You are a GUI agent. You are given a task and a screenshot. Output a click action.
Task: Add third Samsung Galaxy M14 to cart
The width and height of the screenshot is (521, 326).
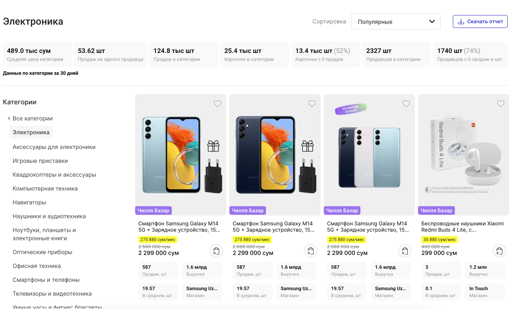[x=405, y=251]
